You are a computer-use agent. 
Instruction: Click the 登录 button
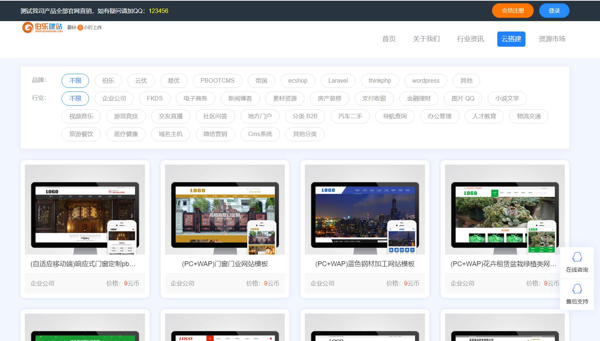click(x=554, y=11)
